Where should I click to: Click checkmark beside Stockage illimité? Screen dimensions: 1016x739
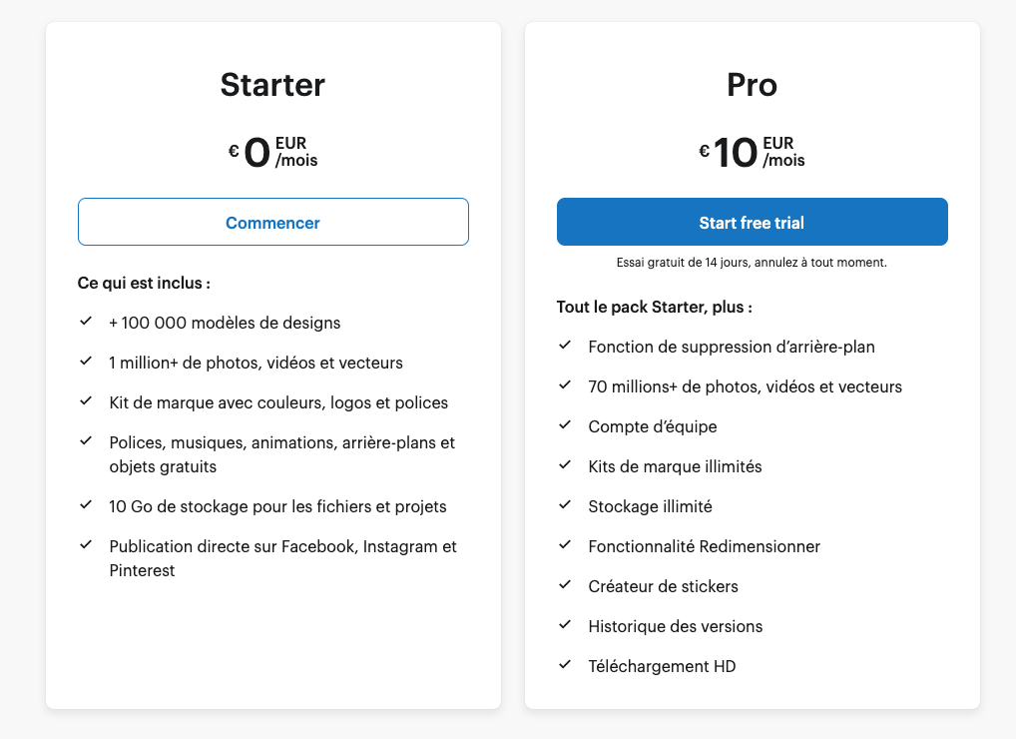(x=565, y=505)
